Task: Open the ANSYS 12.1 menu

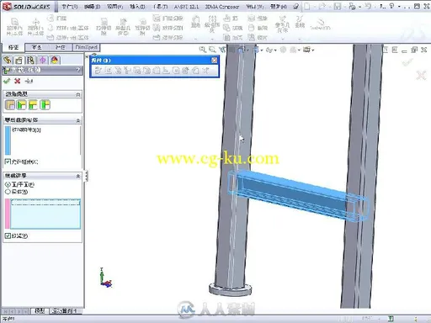Action: click(x=186, y=7)
